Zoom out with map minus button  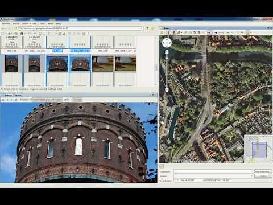pos(167,90)
